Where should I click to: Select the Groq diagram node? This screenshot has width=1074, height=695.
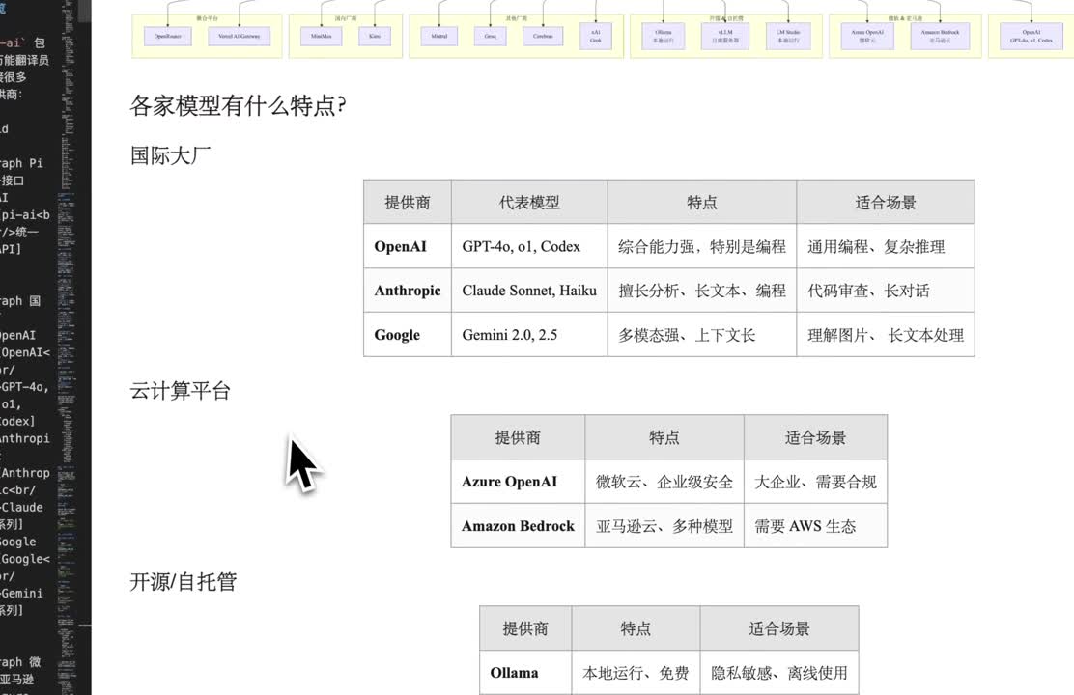click(x=491, y=36)
